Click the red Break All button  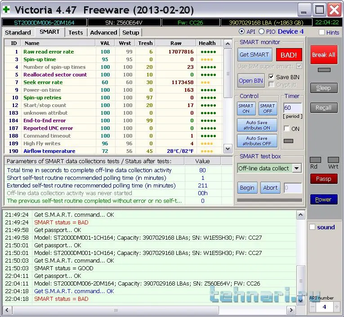pyautogui.click(x=324, y=54)
